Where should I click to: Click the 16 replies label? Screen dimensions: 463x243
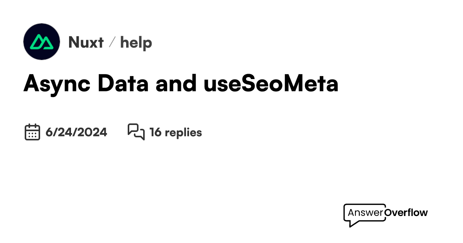[x=176, y=132]
